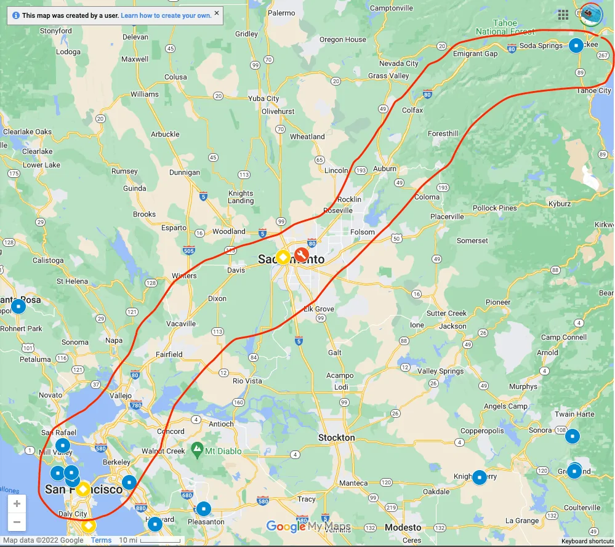Zoom in with the plus button

pyautogui.click(x=17, y=503)
